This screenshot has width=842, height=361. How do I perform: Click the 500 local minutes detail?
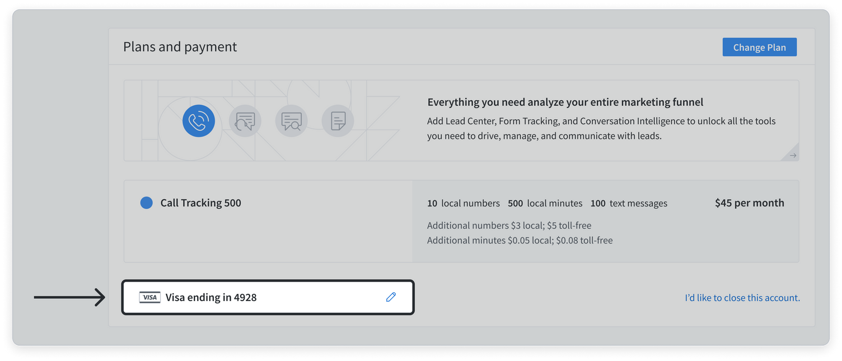(x=545, y=203)
